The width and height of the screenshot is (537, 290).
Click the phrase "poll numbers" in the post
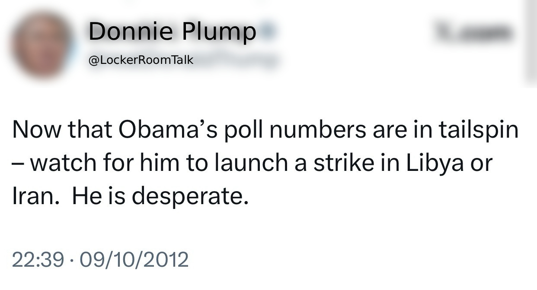tap(292, 129)
